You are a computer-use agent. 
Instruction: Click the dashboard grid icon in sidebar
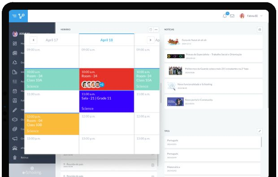pyautogui.click(x=15, y=43)
